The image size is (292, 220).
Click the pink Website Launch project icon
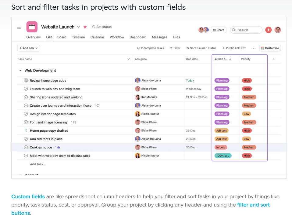(x=32, y=27)
